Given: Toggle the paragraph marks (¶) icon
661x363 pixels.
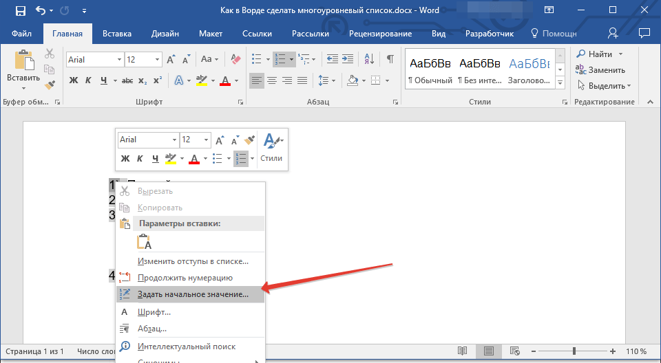Looking at the screenshot, I should point(390,60).
